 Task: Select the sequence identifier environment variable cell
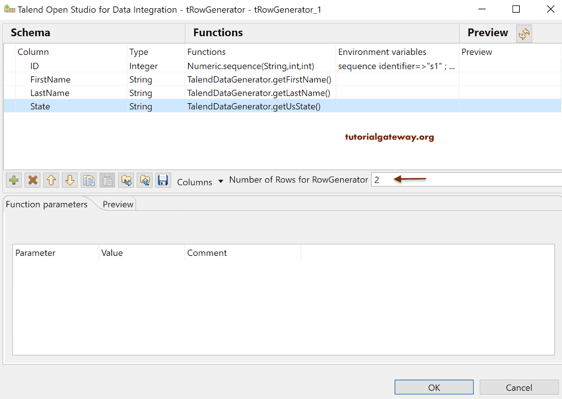click(x=395, y=65)
